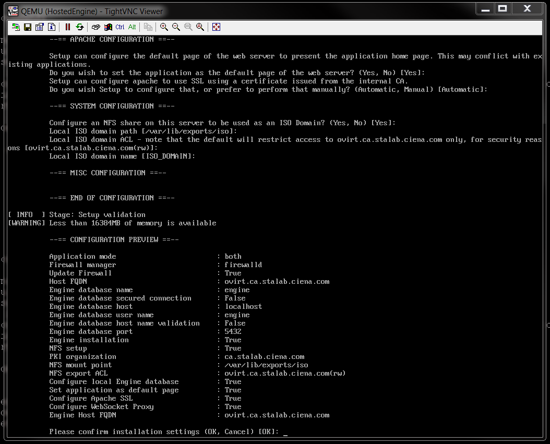Toggle the Alt key modifier
550x444 pixels.
pos(132,27)
